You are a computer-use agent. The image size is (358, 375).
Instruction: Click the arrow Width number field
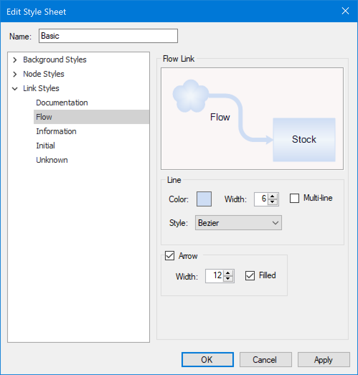215,276
